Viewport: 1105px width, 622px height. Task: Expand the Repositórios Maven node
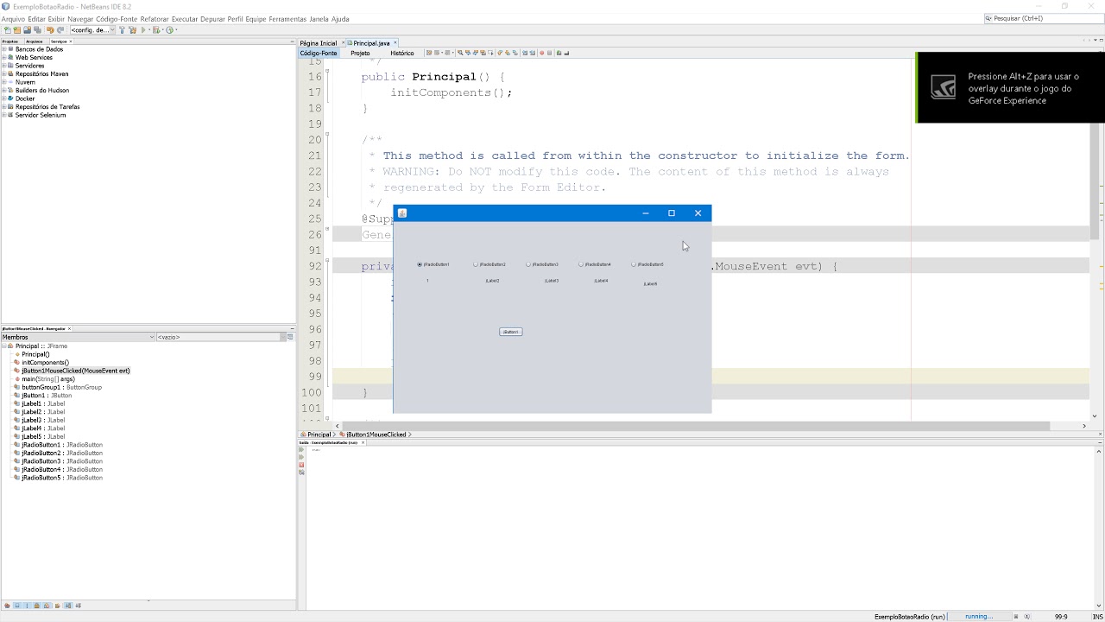point(4,73)
